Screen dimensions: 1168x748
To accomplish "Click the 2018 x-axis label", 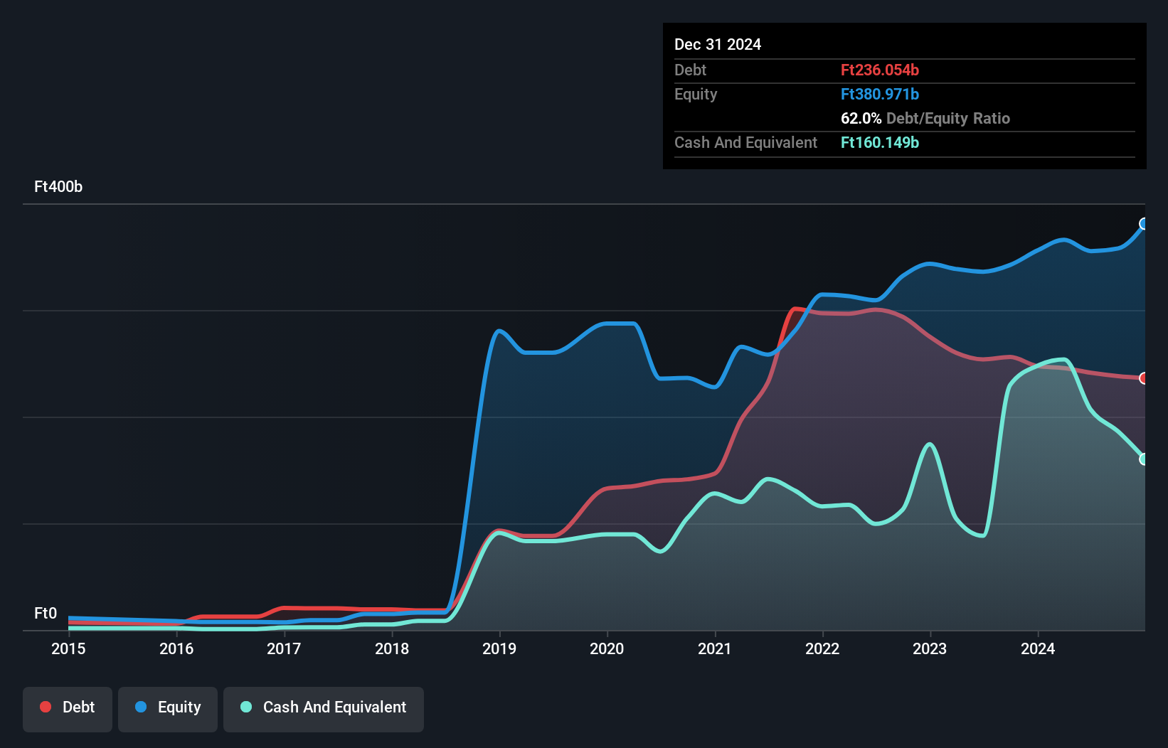I will click(392, 648).
